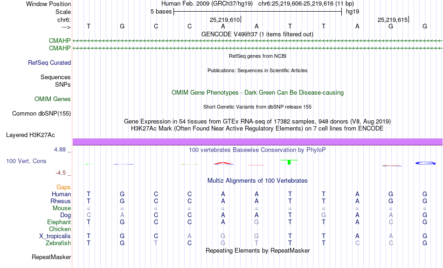Screen dimensions: 443x268
Task: Click '100 vertebrates Basewise Conservation by PhyloP' title
Action: pyautogui.click(x=257, y=150)
